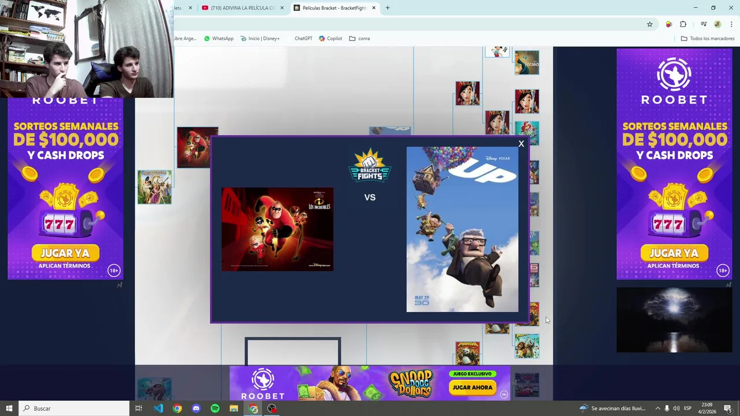The width and height of the screenshot is (740, 416).
Task: Click the video thumbnail below the right ad
Action: click(674, 320)
